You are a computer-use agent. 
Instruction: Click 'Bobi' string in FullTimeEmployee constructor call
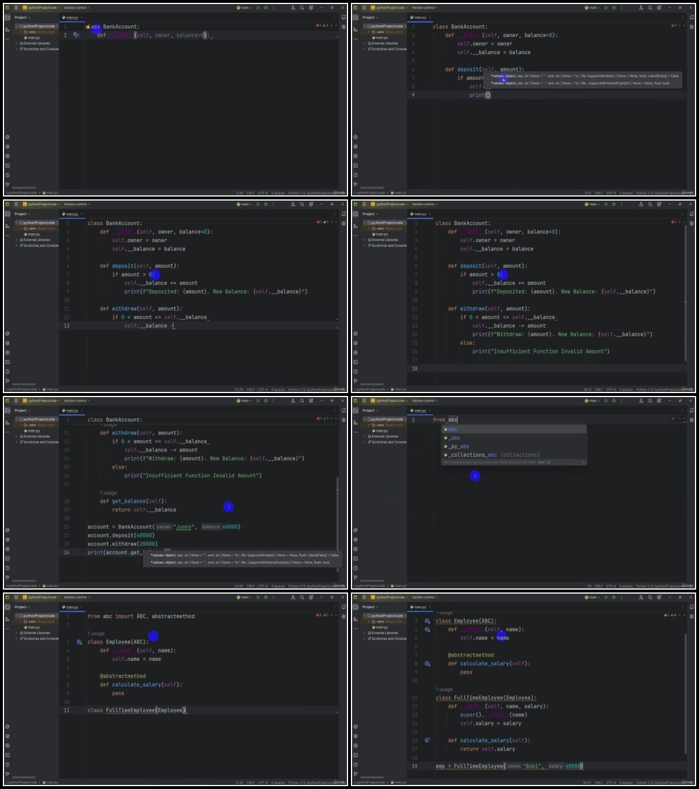tap(533, 766)
